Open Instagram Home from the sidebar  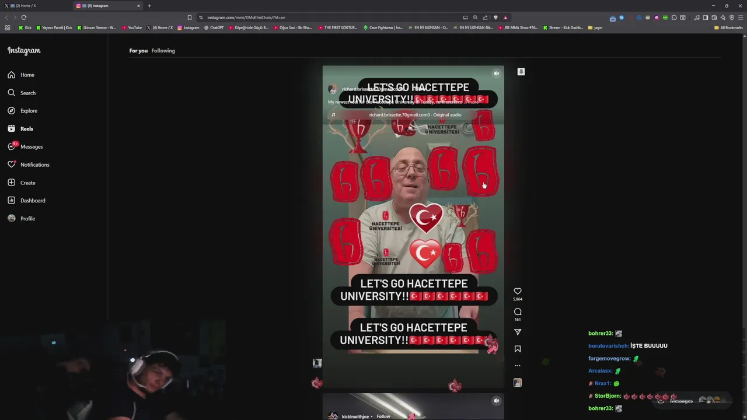click(x=21, y=75)
